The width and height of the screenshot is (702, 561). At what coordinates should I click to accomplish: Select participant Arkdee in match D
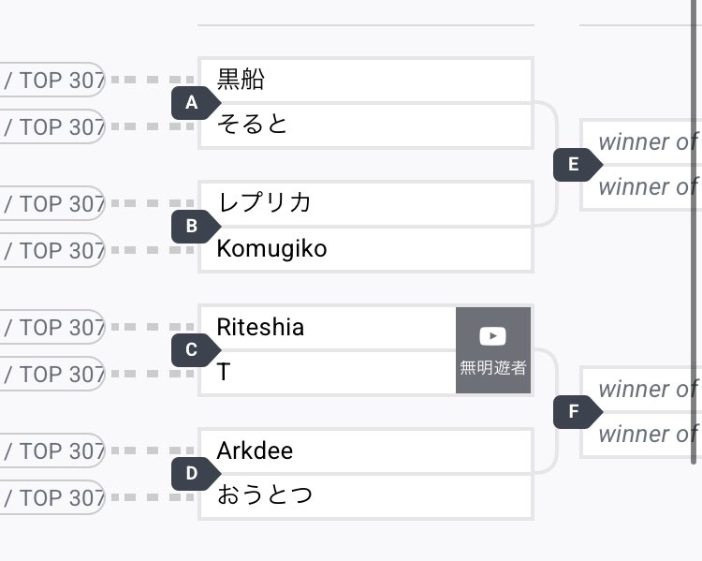[366, 450]
